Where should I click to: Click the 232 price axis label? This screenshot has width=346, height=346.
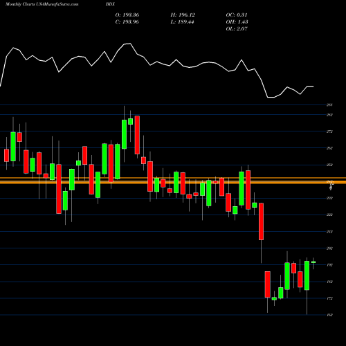[x=329, y=198]
